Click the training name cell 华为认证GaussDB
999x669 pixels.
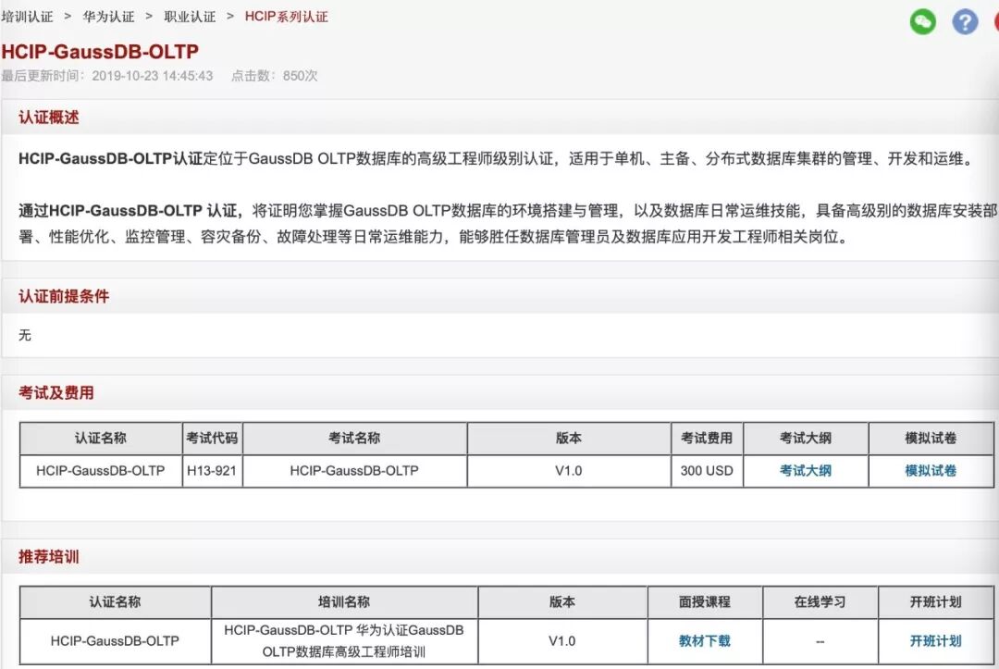[344, 641]
